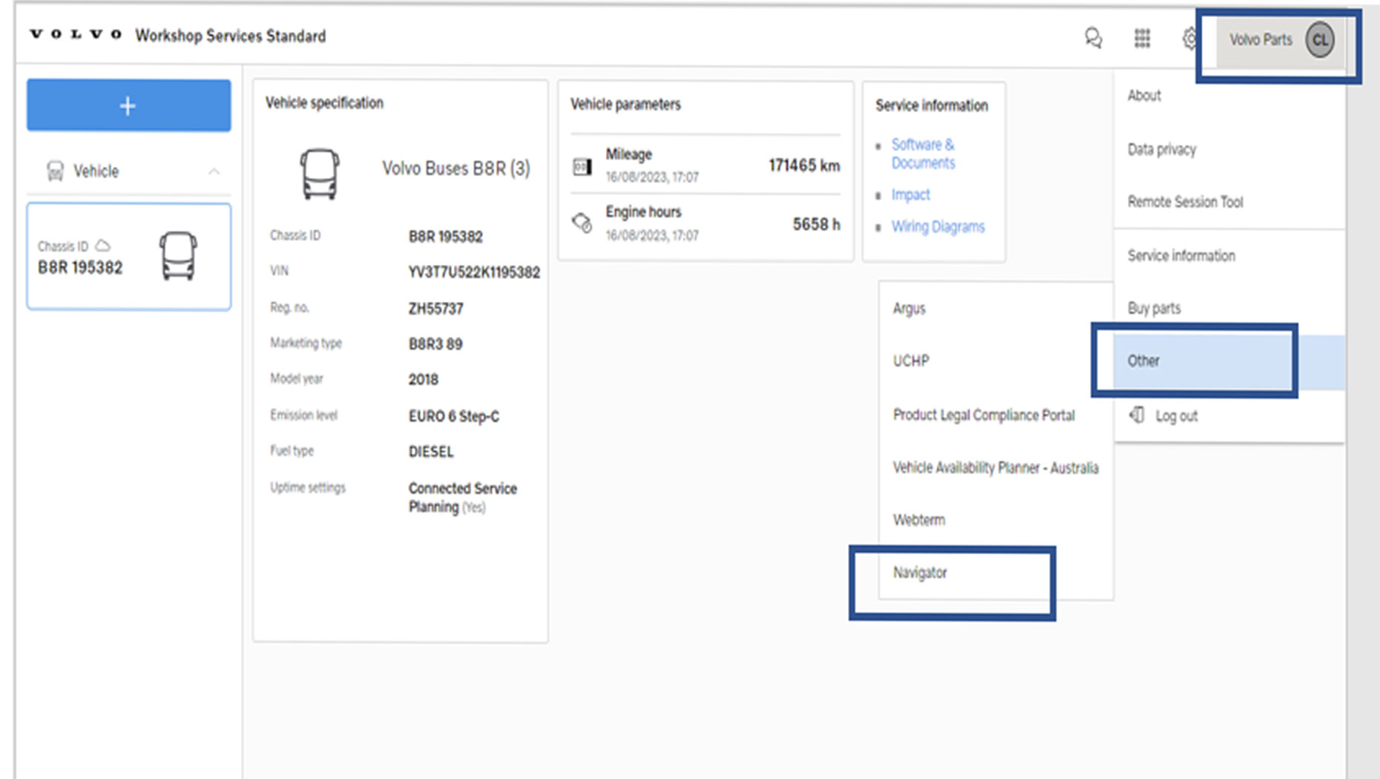Open the Volvo Parts account menu
1380x779 pixels.
tap(1261, 39)
